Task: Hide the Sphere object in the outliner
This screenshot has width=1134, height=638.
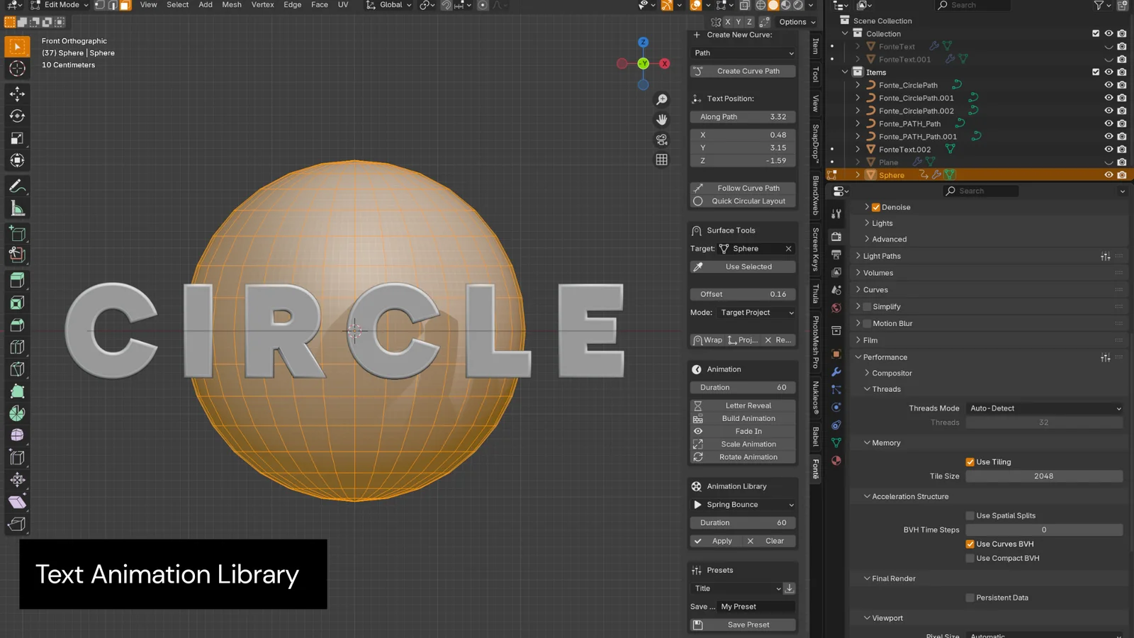Action: (x=1109, y=174)
